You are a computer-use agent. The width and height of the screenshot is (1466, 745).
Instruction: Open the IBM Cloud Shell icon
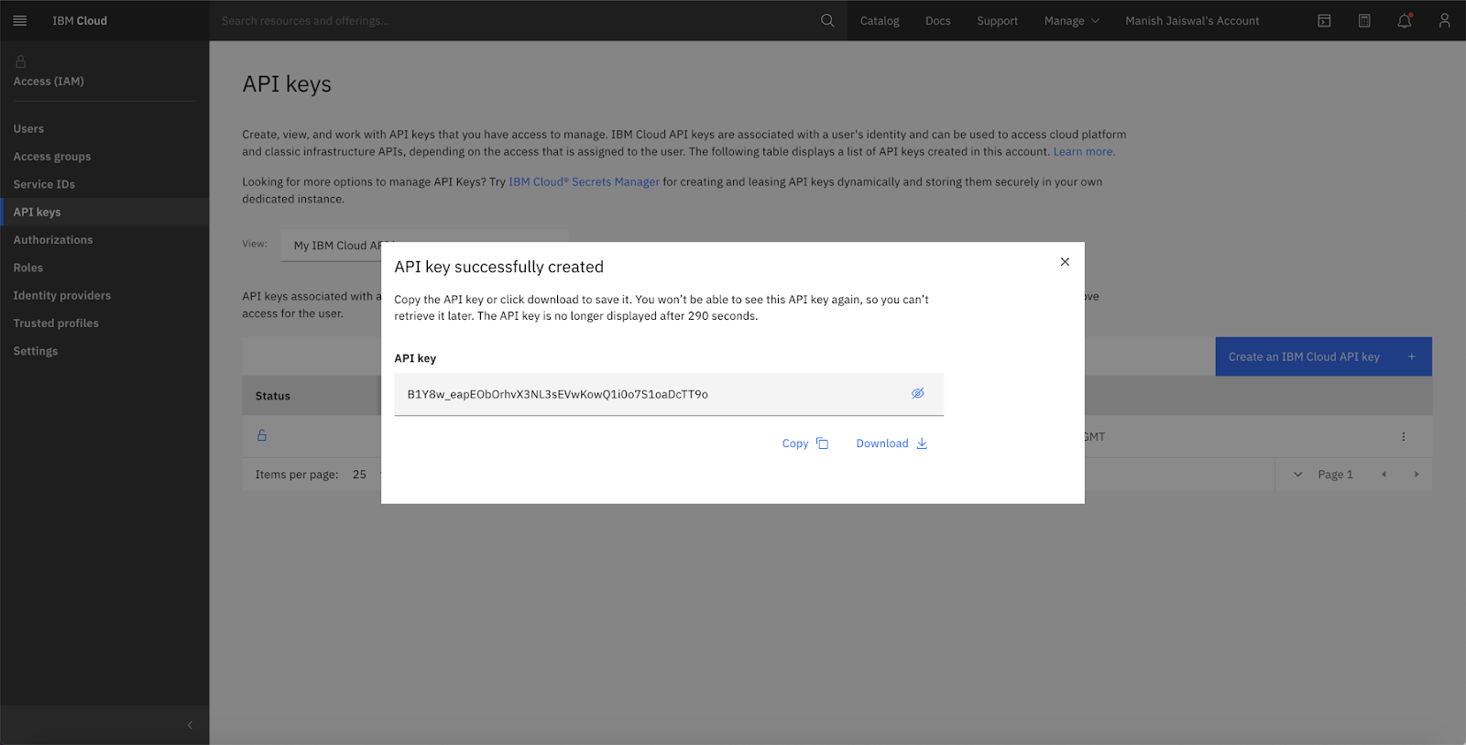[1324, 20]
